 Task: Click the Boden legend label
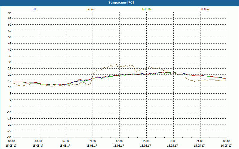[x=91, y=9]
